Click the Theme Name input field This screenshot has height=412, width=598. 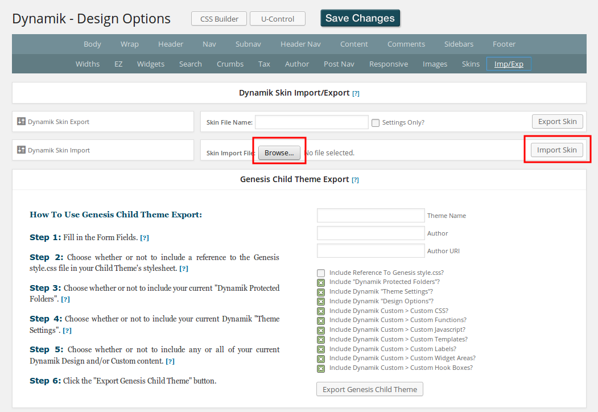click(370, 216)
